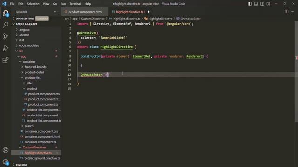Open the Go menu
298x167 pixels.
click(55, 4)
